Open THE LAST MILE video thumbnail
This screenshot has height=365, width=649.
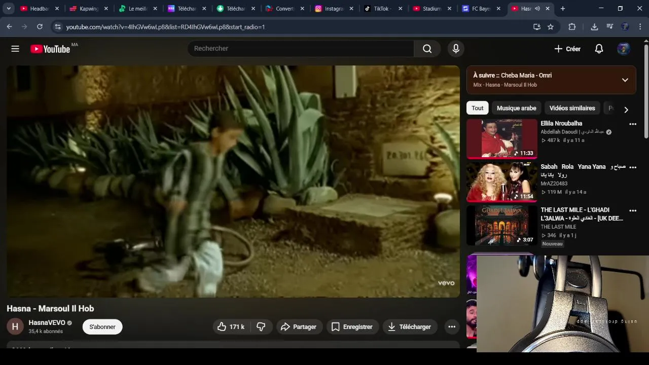(x=501, y=226)
